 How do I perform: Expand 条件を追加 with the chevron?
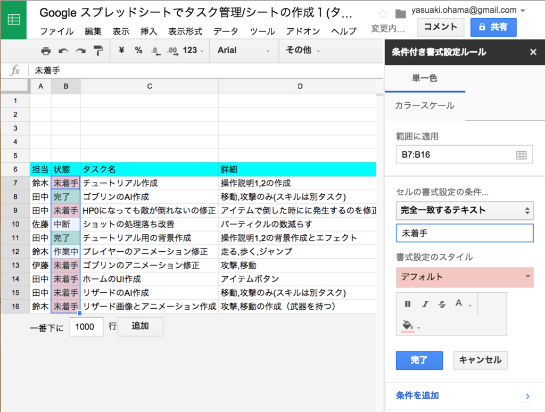(x=527, y=397)
